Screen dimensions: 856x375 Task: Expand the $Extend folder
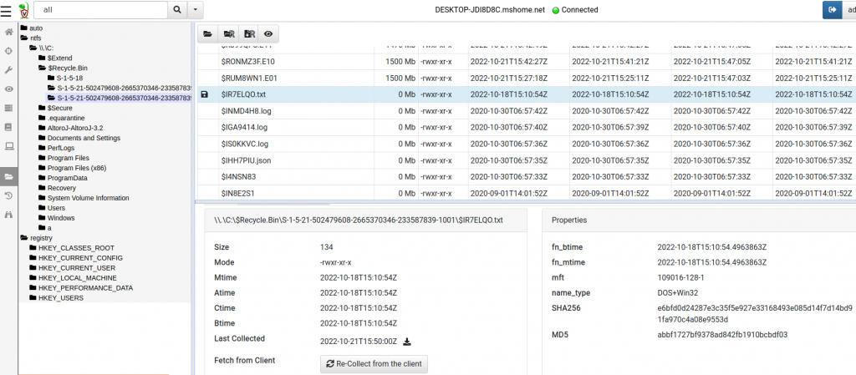click(55, 58)
